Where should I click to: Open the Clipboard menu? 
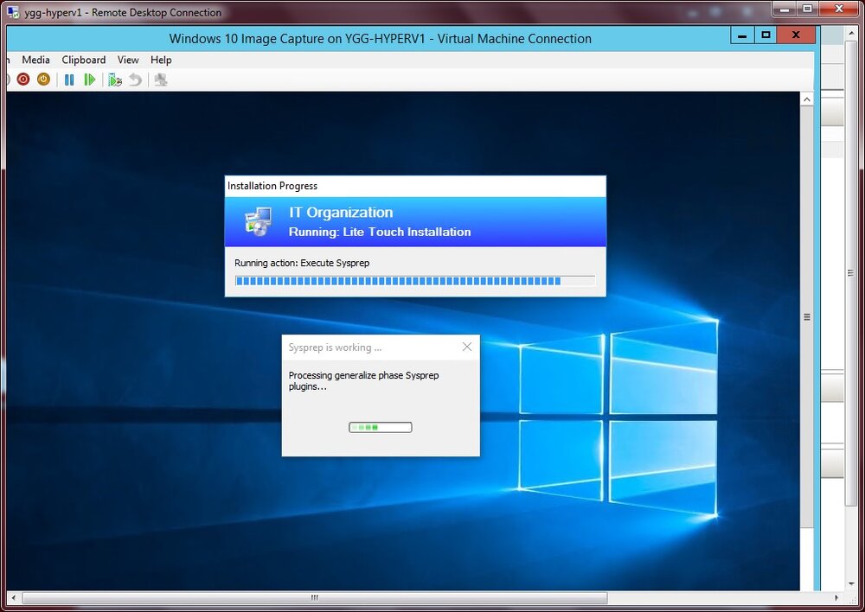tap(84, 60)
